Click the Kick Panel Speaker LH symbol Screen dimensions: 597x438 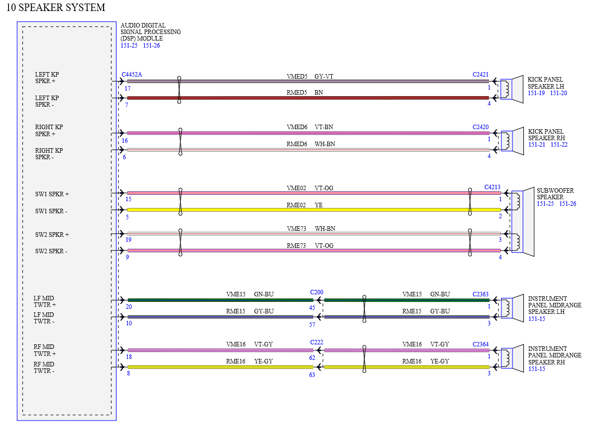point(512,89)
